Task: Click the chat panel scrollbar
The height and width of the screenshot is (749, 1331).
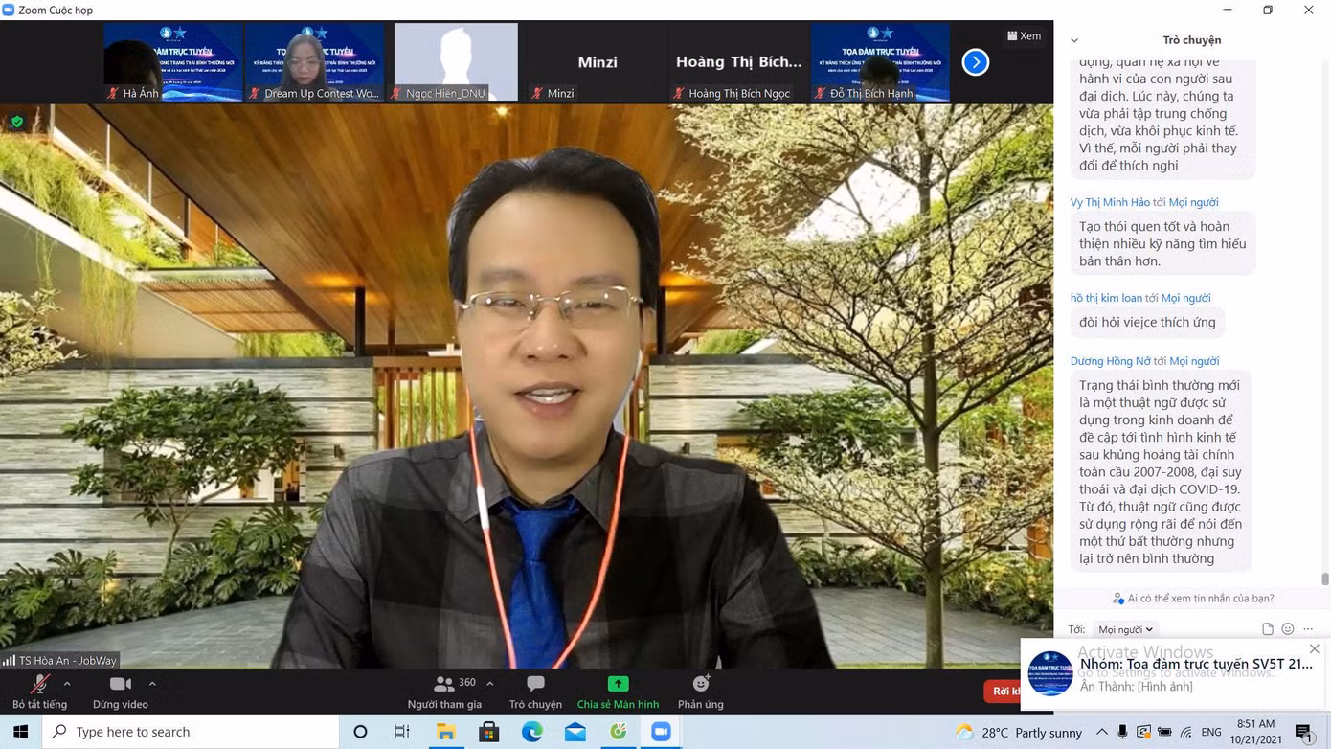Action: 1325,579
